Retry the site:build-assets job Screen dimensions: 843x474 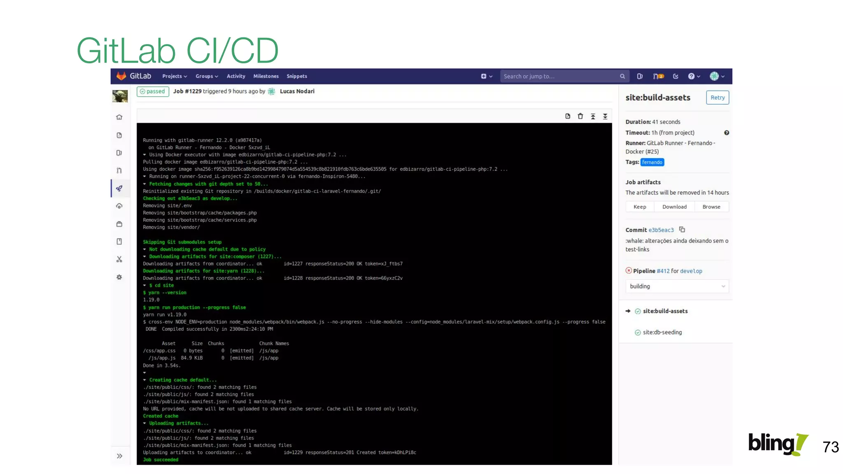coord(717,98)
